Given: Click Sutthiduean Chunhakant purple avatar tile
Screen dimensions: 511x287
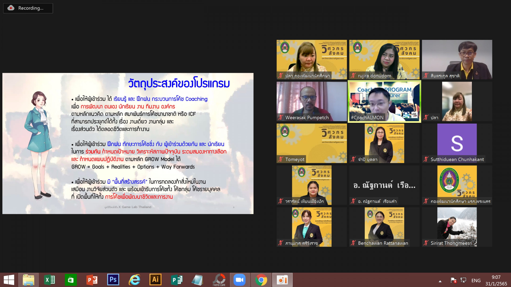Looking at the screenshot, I should [457, 143].
